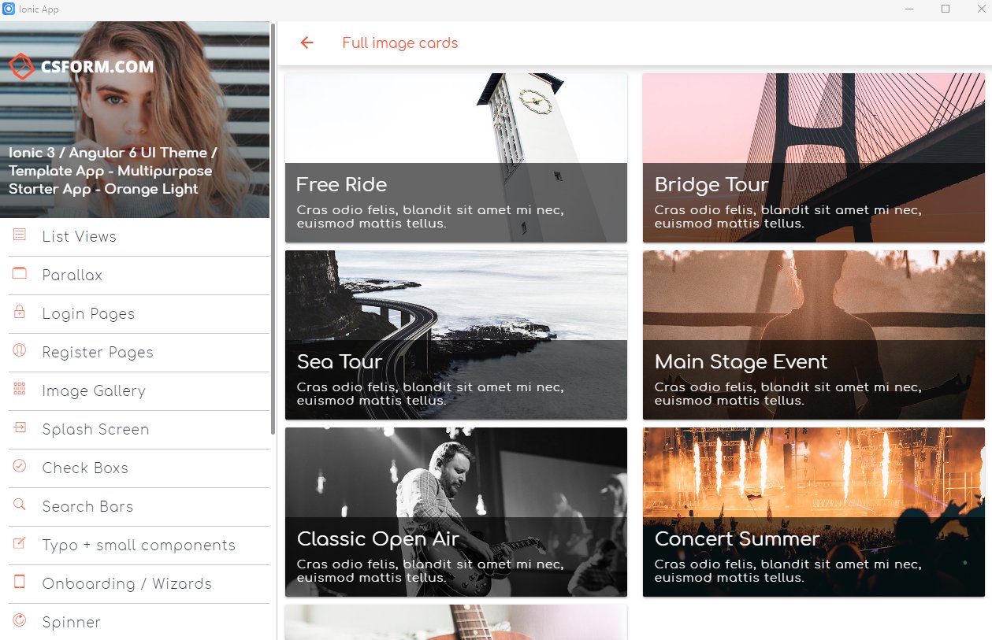
Task: Open the Bridge Tour image card
Action: tap(814, 157)
